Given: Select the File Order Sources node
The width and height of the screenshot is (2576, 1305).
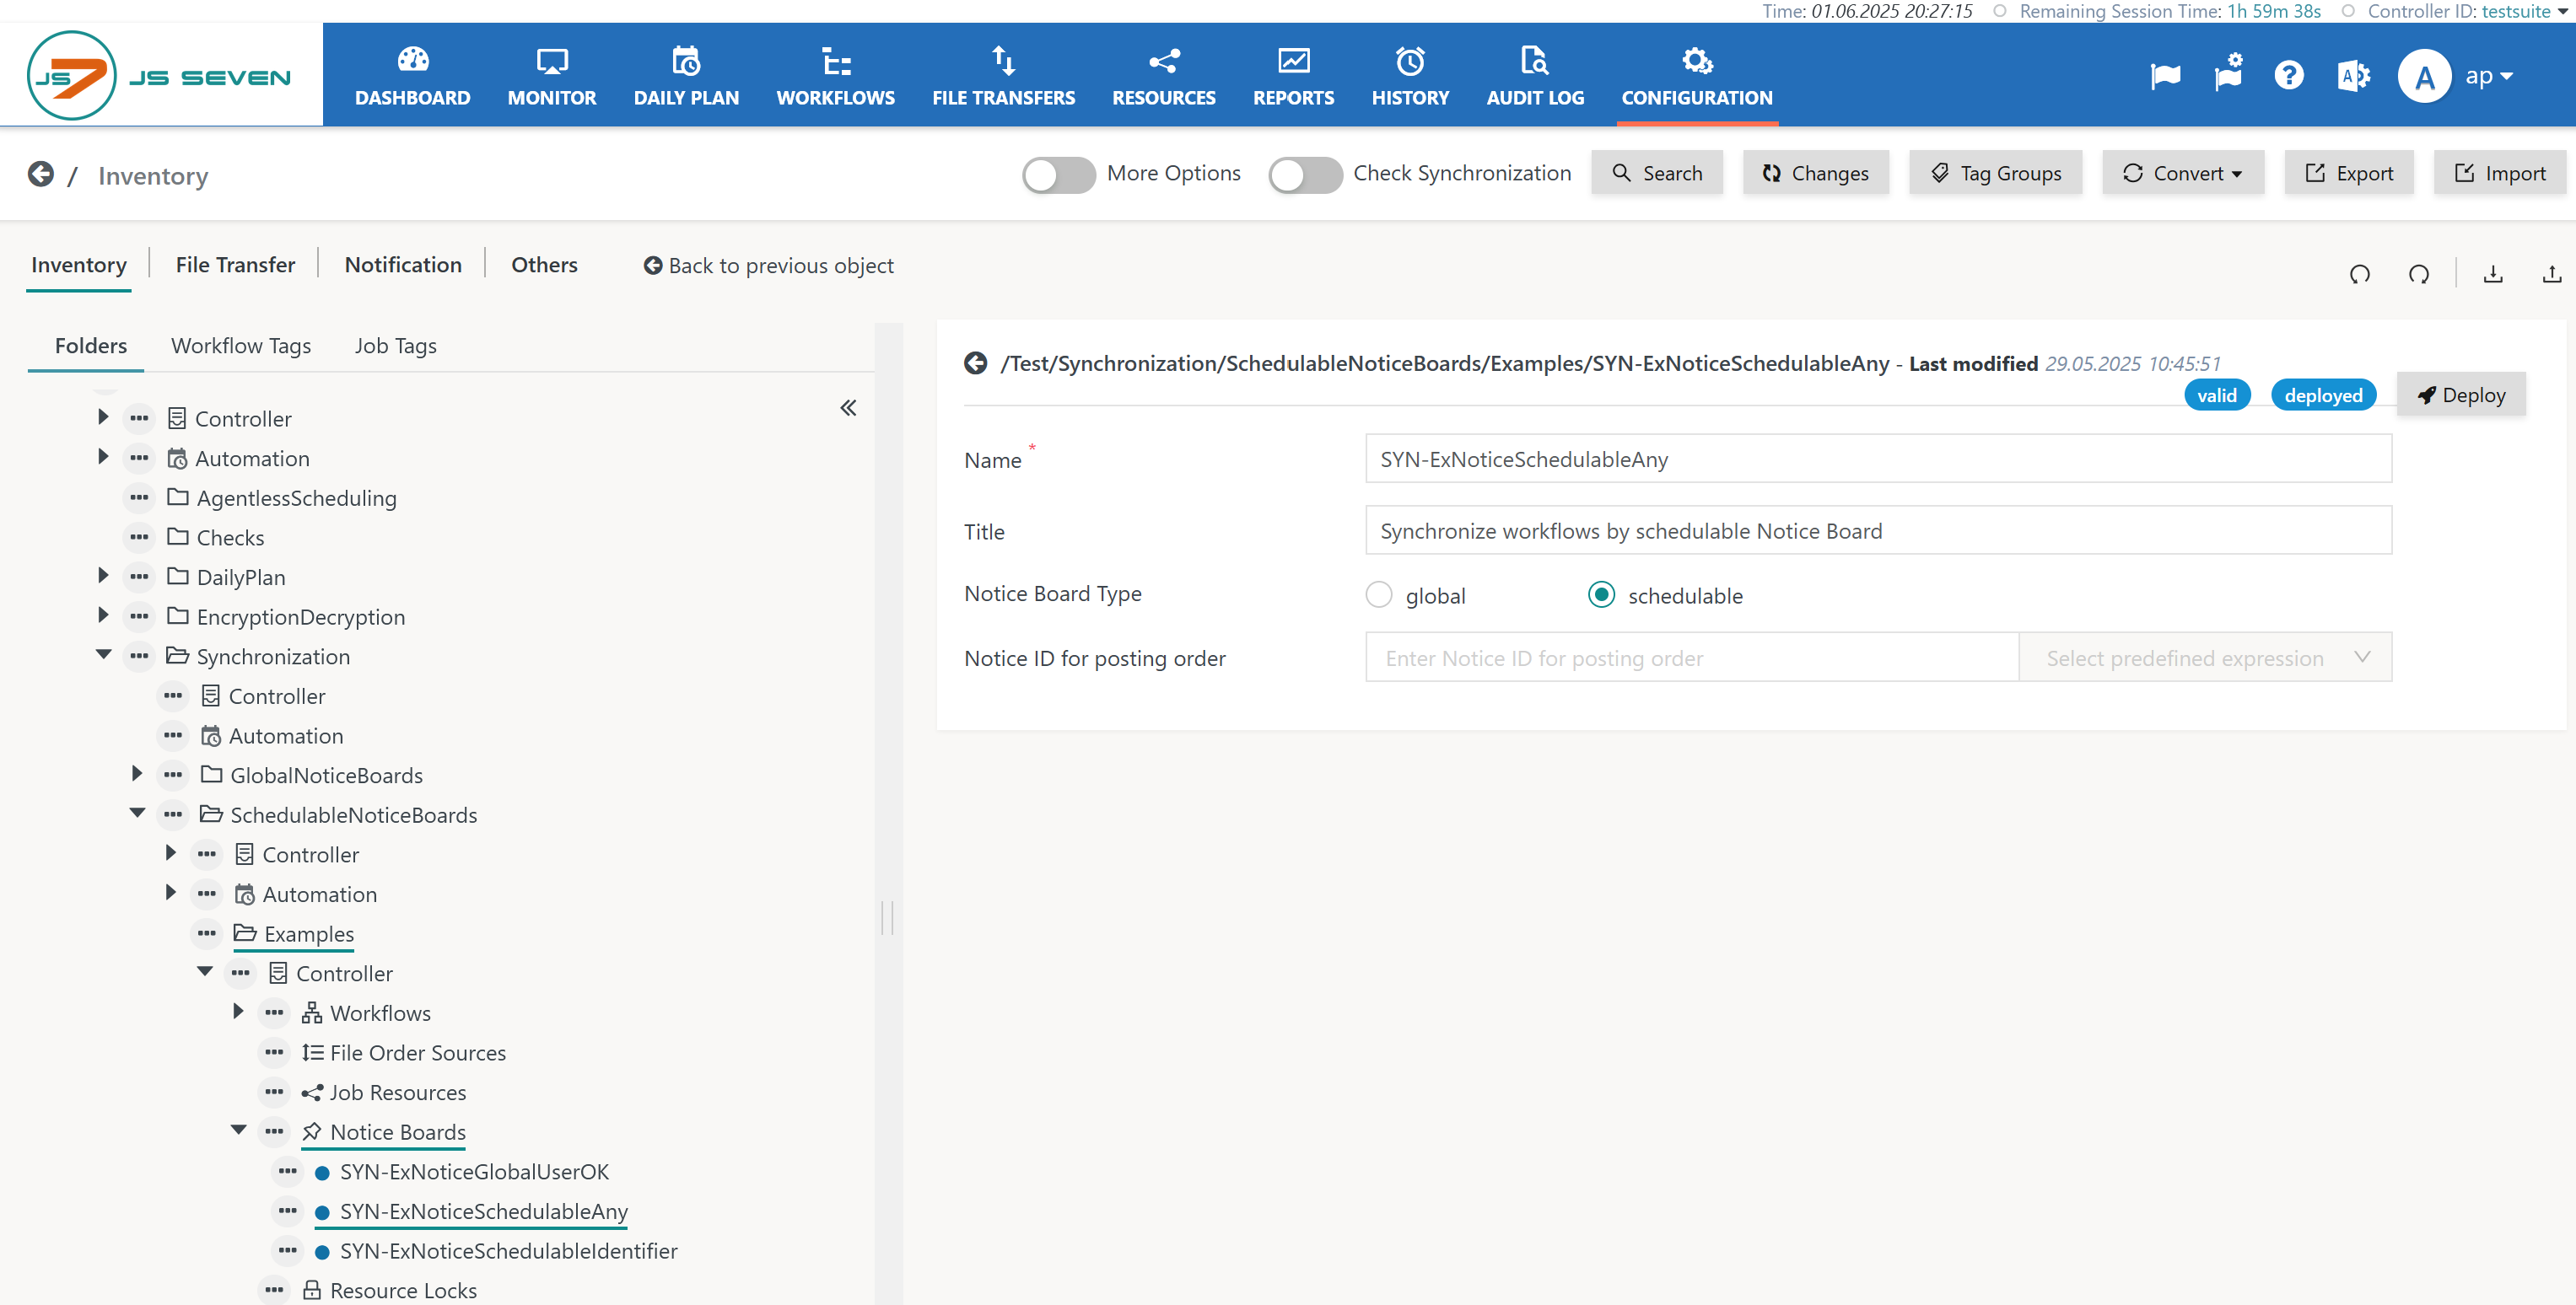Looking at the screenshot, I should click(x=418, y=1052).
